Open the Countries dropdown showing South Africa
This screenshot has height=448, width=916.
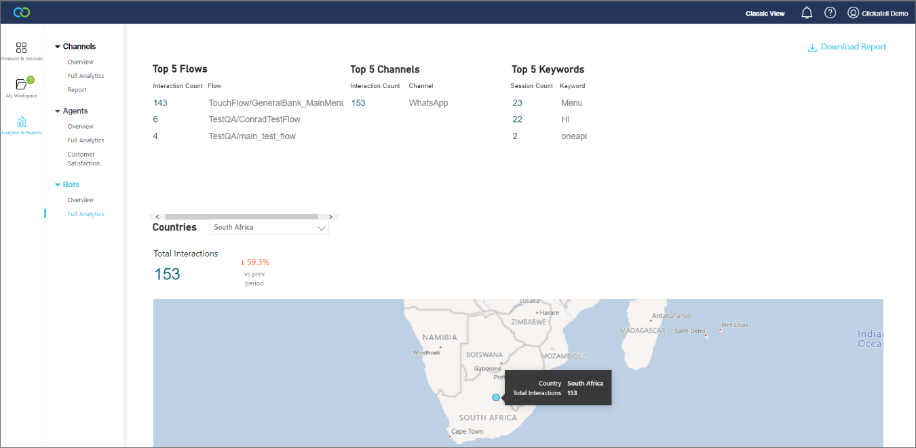[x=269, y=228]
